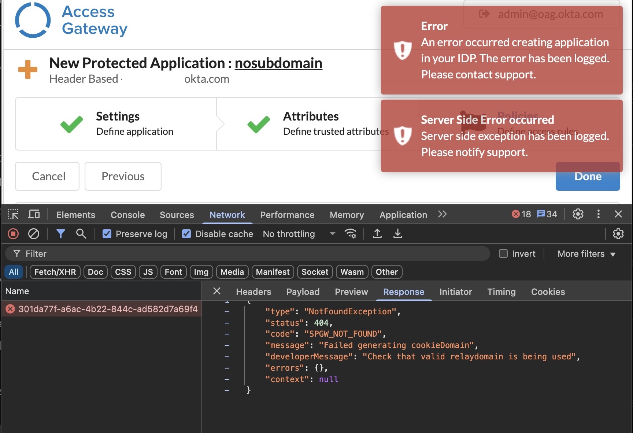
Task: Click the Attributes step green checkmark
Action: (x=259, y=124)
